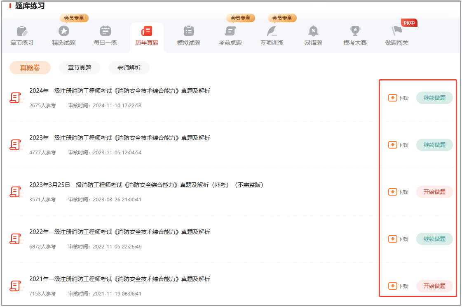Screen dimensions: 462x307
Task: Open the 易错题 bell icon
Action: tap(313, 31)
